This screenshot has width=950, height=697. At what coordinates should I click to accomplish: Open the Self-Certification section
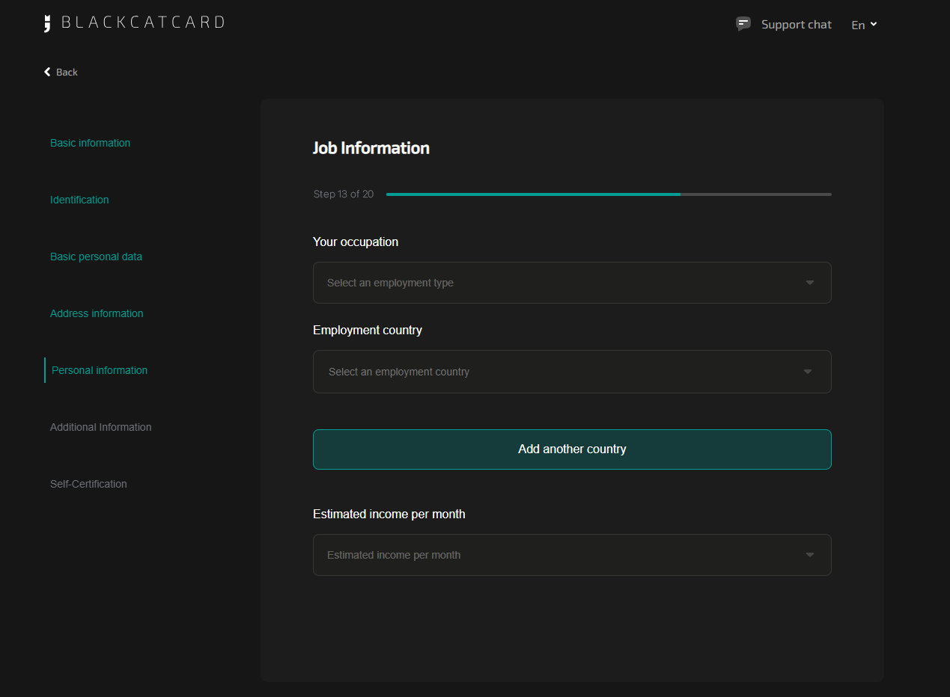pyautogui.click(x=88, y=484)
